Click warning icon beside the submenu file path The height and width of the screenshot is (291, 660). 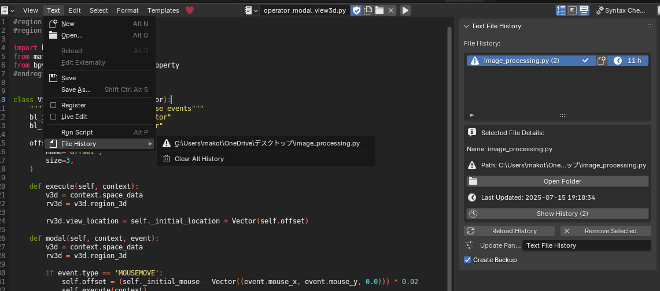167,143
